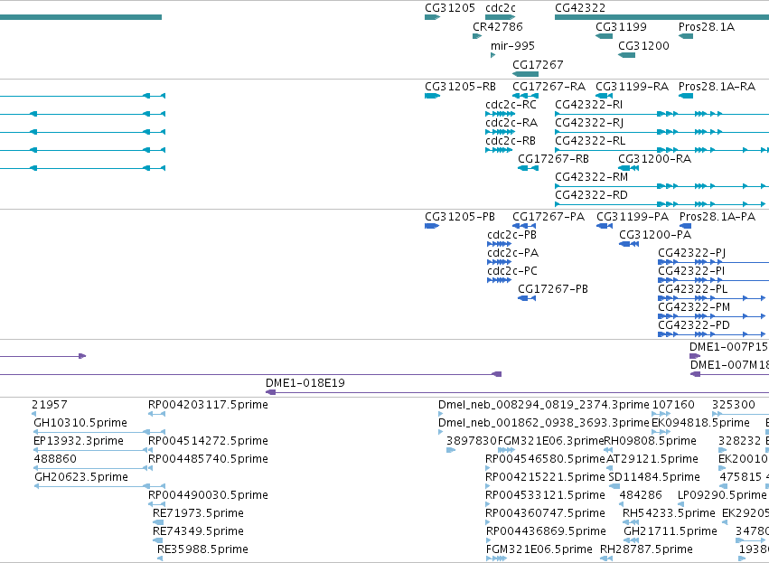Click EST RP004490030.5prime

[x=208, y=495]
